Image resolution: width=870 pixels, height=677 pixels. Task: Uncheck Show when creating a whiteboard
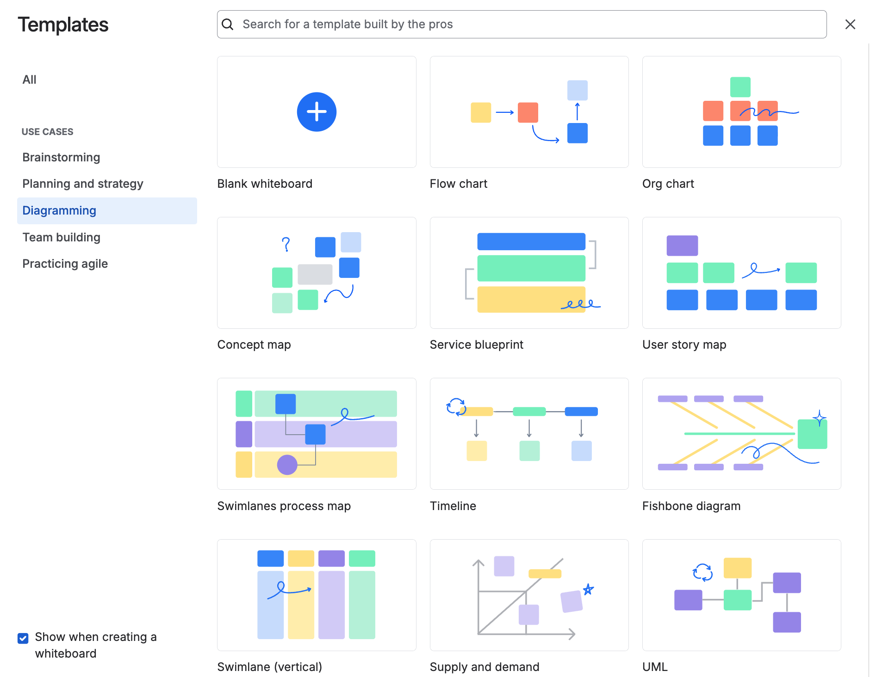point(23,638)
